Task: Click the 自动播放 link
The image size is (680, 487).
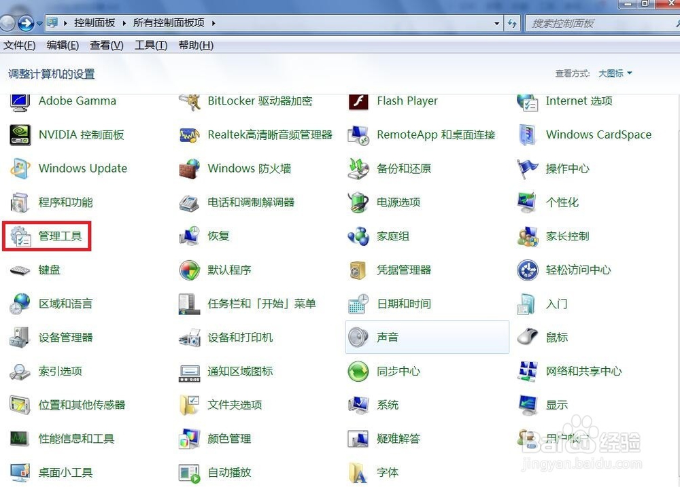Action: 229,473
